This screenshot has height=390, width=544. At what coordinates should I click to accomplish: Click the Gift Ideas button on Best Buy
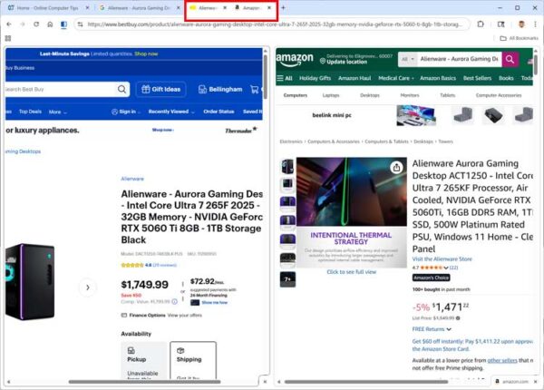click(x=161, y=89)
